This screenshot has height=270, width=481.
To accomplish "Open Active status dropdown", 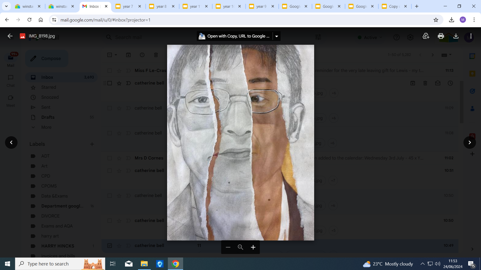I will click(x=370, y=37).
